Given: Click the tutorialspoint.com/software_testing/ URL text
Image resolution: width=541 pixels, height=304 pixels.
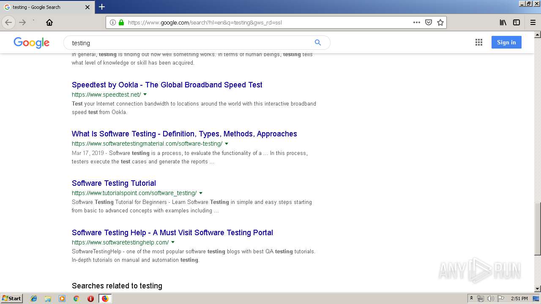Looking at the screenshot, I should (134, 193).
